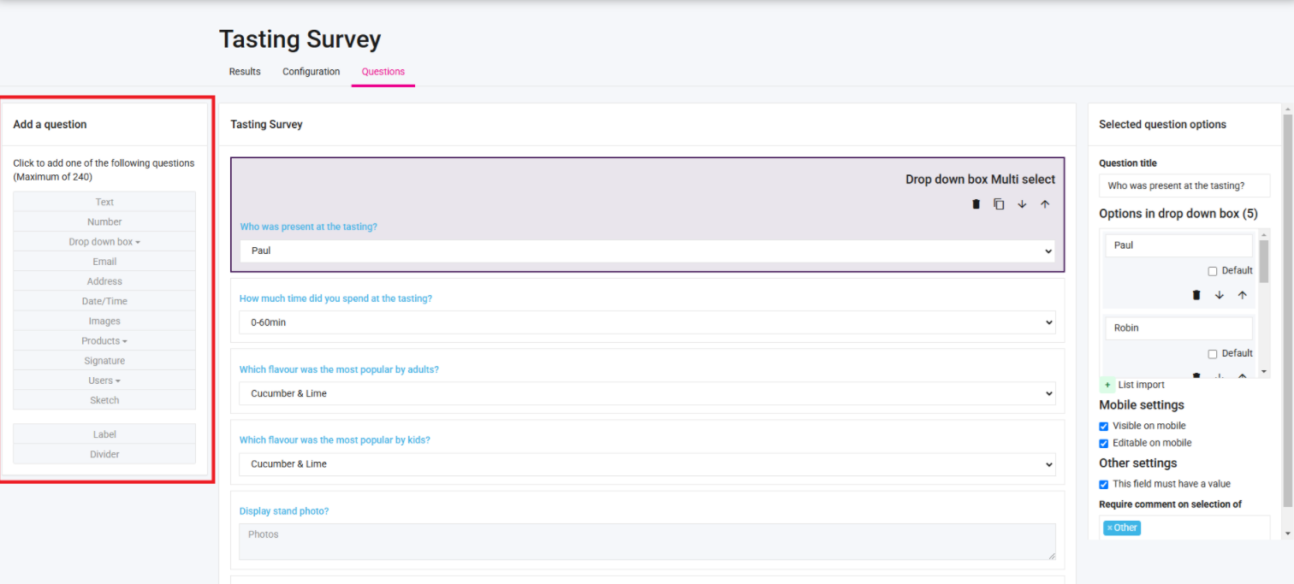The image size is (1294, 584).
Task: Click the Question title input field
Action: click(1184, 186)
